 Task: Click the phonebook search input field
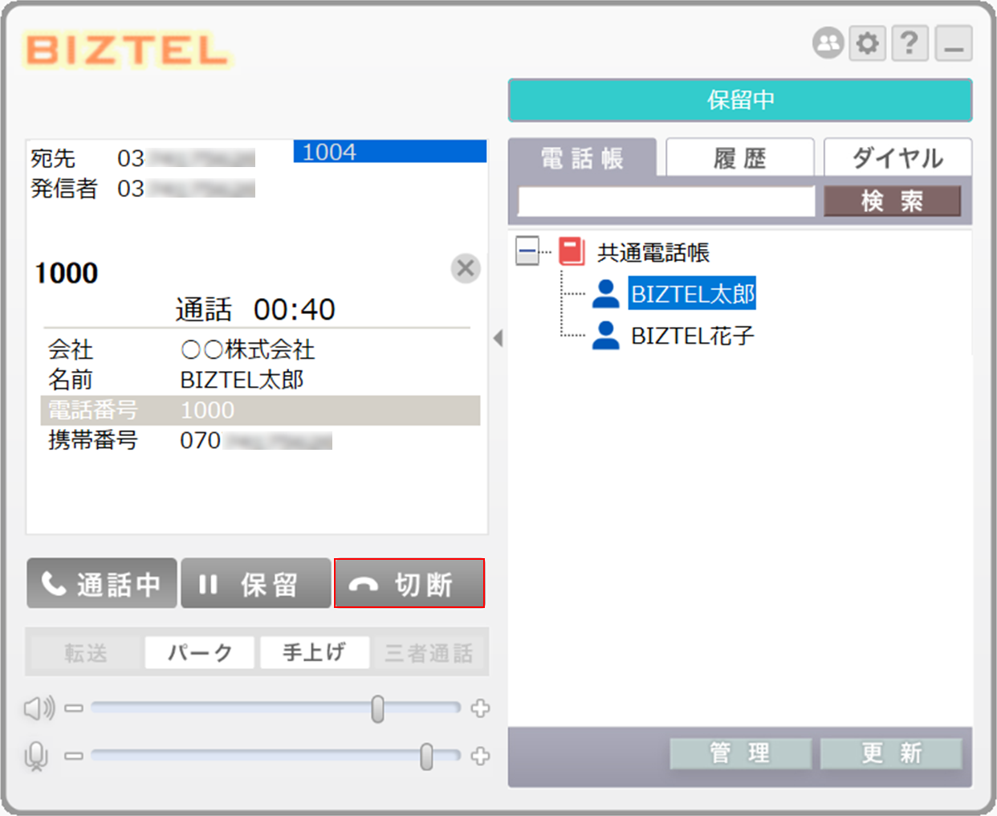pos(665,202)
